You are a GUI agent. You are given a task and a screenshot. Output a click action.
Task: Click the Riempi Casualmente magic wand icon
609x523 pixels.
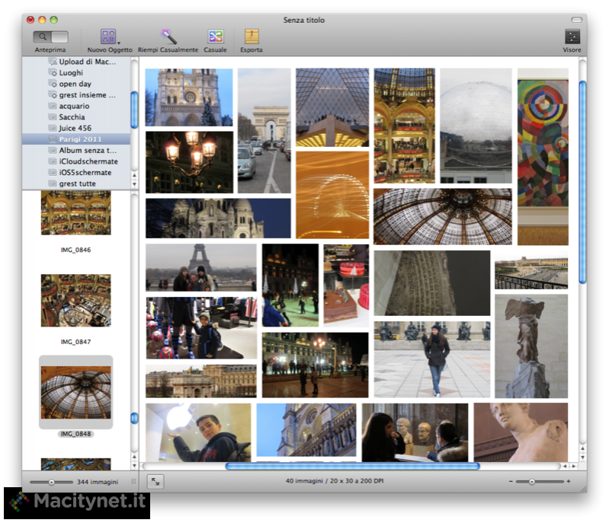click(168, 37)
